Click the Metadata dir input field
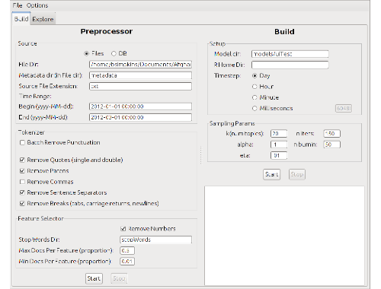Image resolution: width=381 pixels, height=289 pixels. point(140,75)
